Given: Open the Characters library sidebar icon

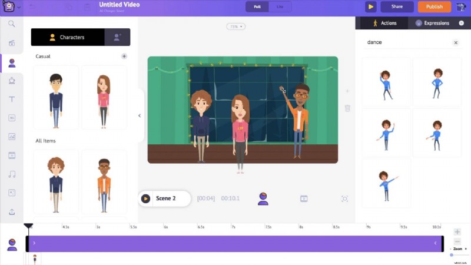Looking at the screenshot, I should (12, 63).
